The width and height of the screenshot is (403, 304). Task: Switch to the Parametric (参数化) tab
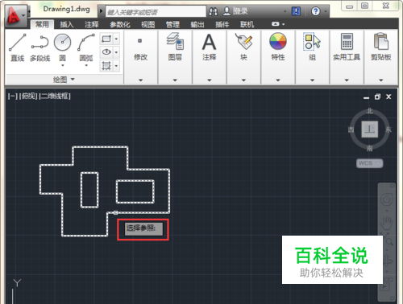(x=120, y=24)
